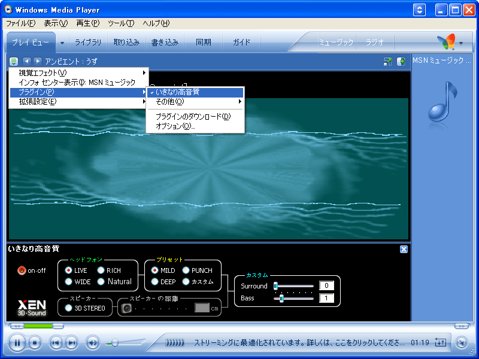Select previous visualization arrow
Screen dimensions: 479x359
(27, 62)
